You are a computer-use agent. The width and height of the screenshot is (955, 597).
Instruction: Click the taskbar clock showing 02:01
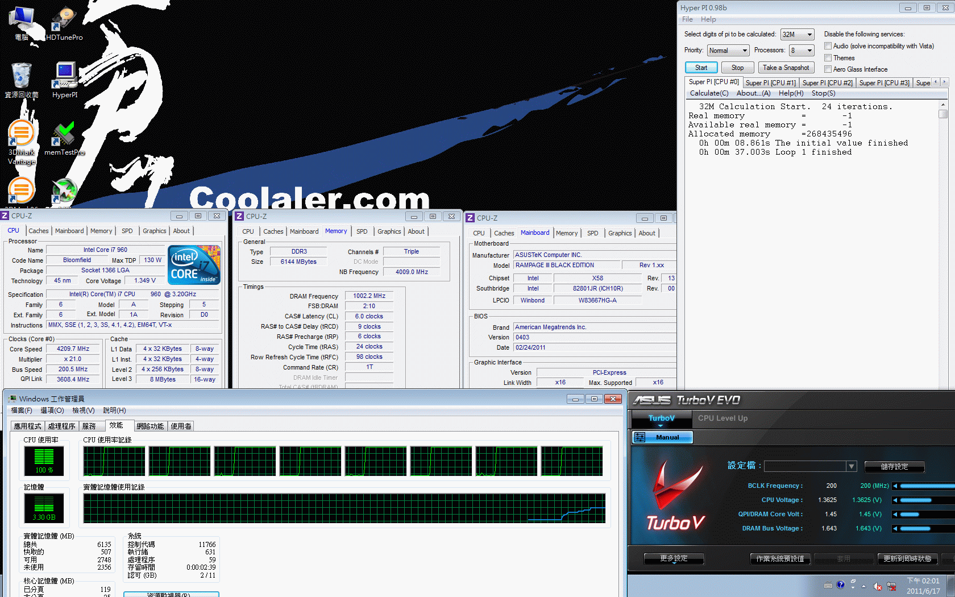(923, 586)
